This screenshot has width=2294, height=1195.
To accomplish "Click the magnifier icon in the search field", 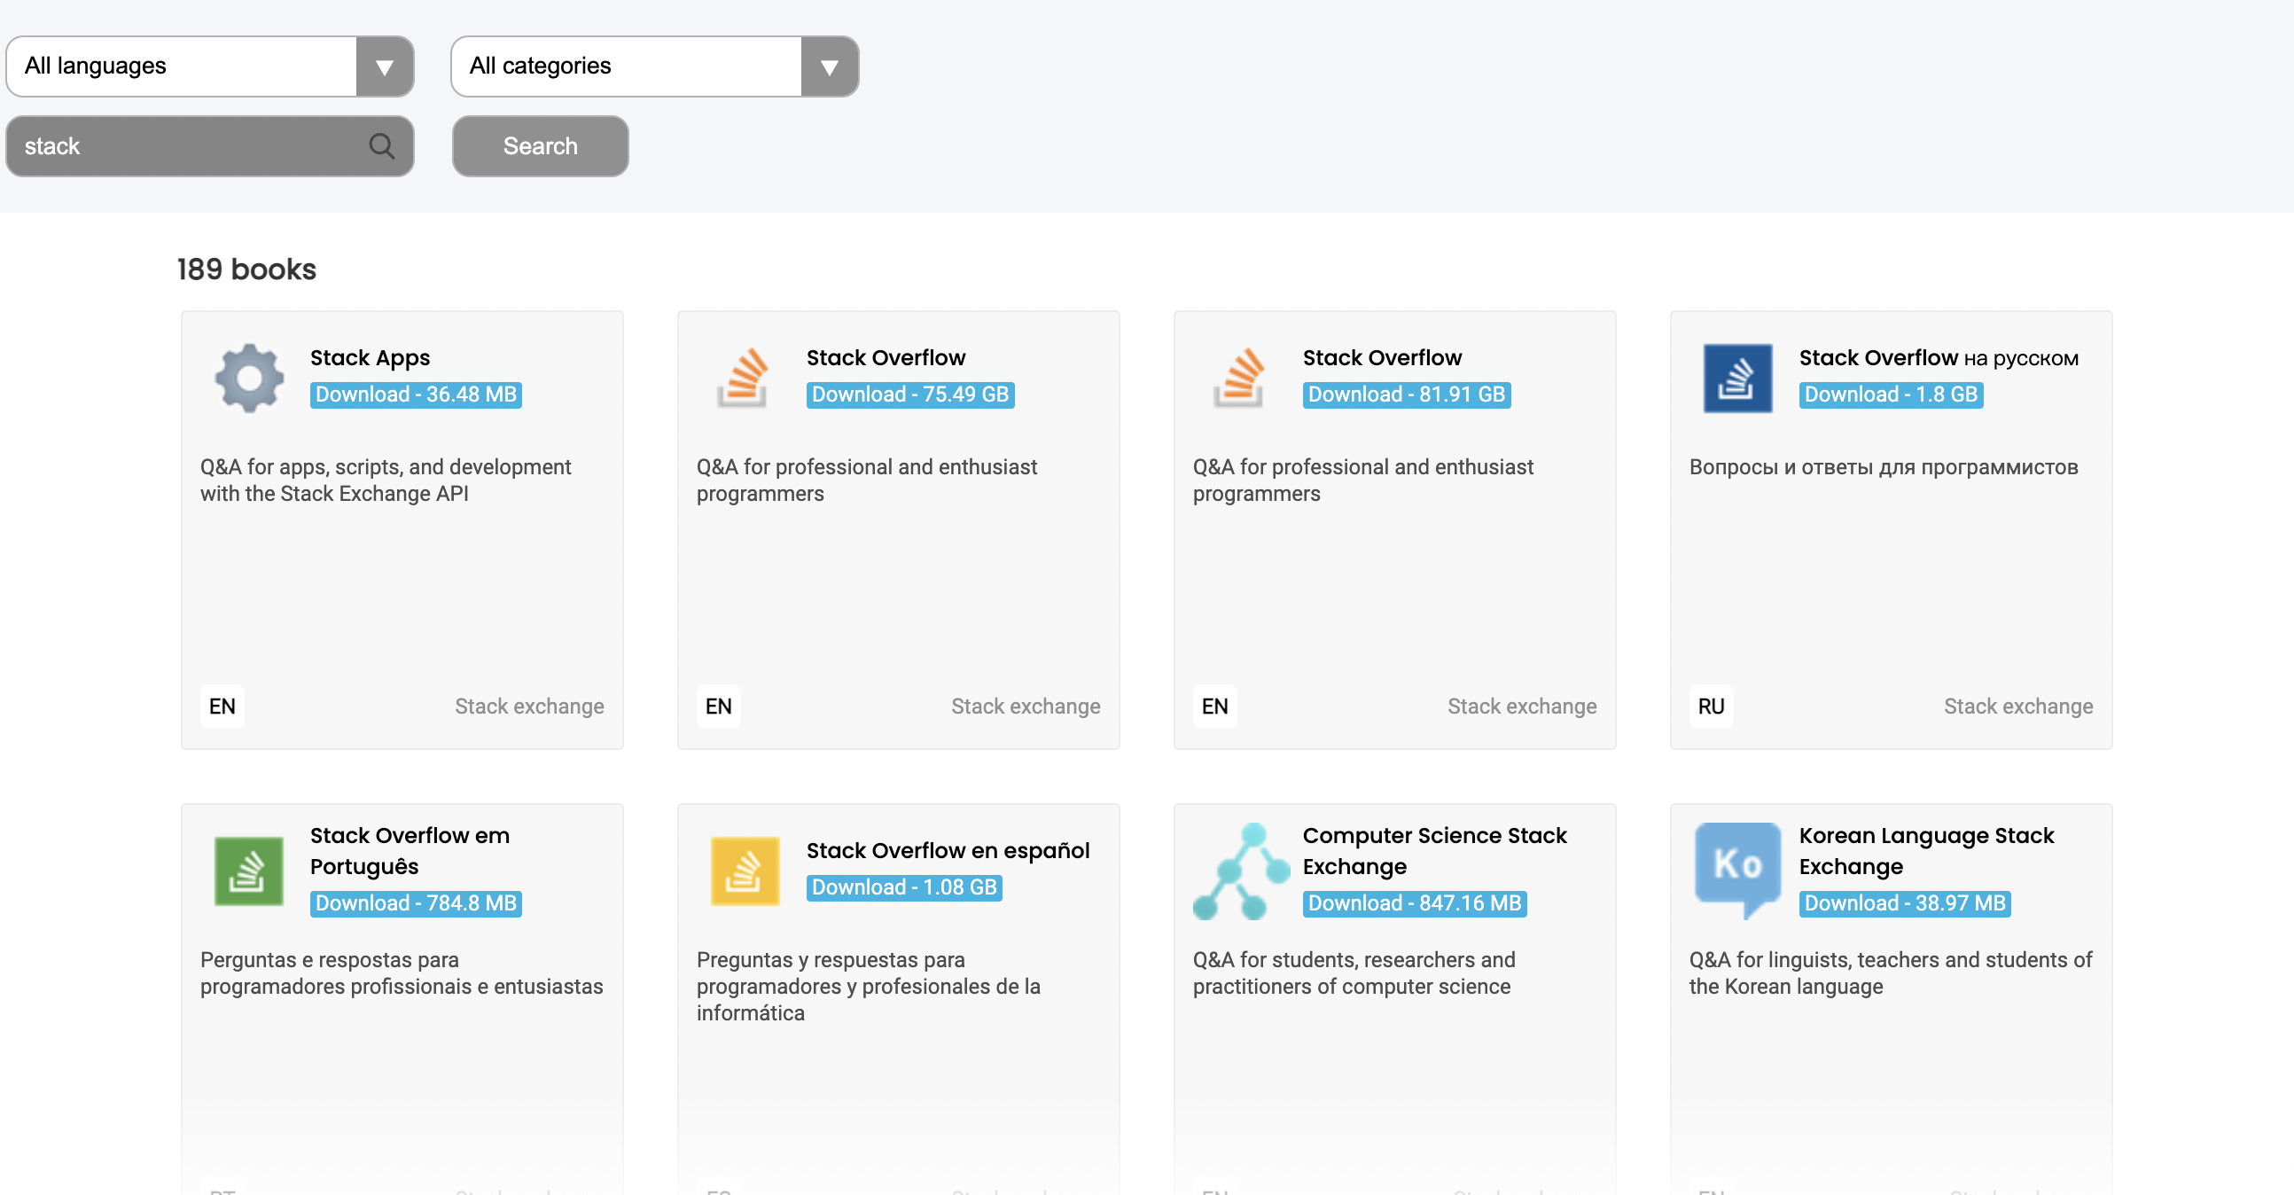I will (382, 146).
